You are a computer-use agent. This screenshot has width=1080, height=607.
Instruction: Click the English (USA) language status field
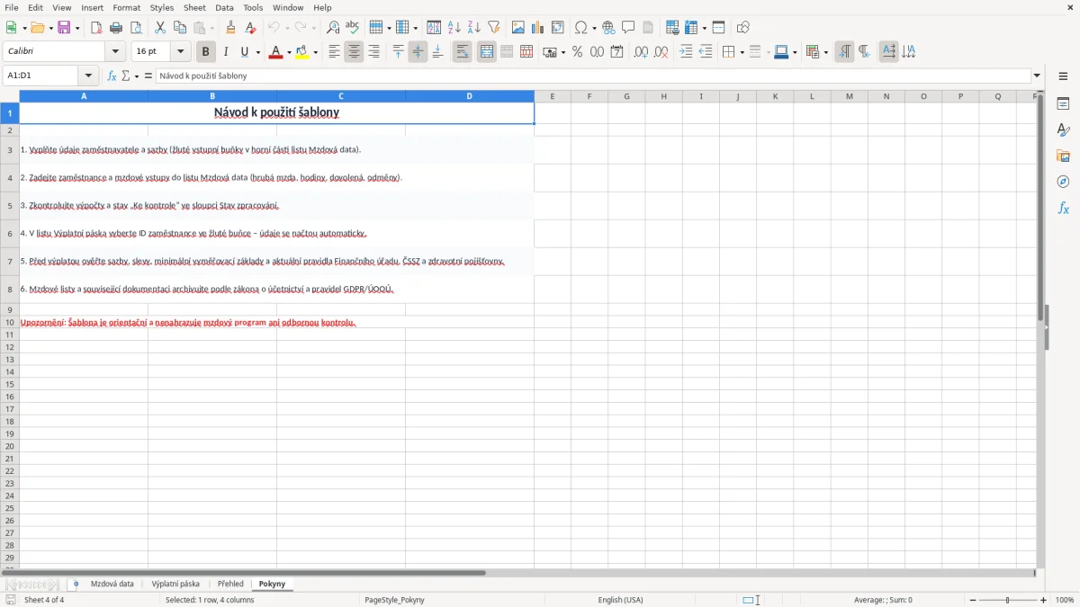(x=621, y=600)
